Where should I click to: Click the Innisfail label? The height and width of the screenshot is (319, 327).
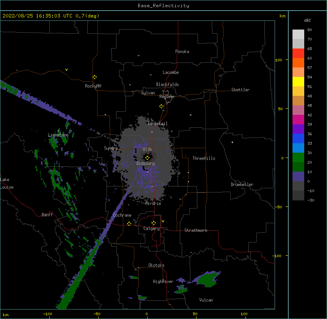tap(157, 124)
